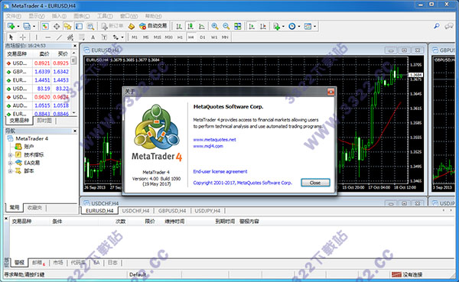Switch to the USDJPY,H4 chart tab
The image size is (459, 282).
tap(207, 211)
